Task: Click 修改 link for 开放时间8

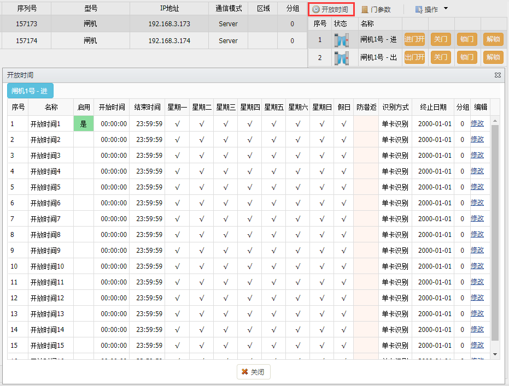Action: pyautogui.click(x=477, y=234)
